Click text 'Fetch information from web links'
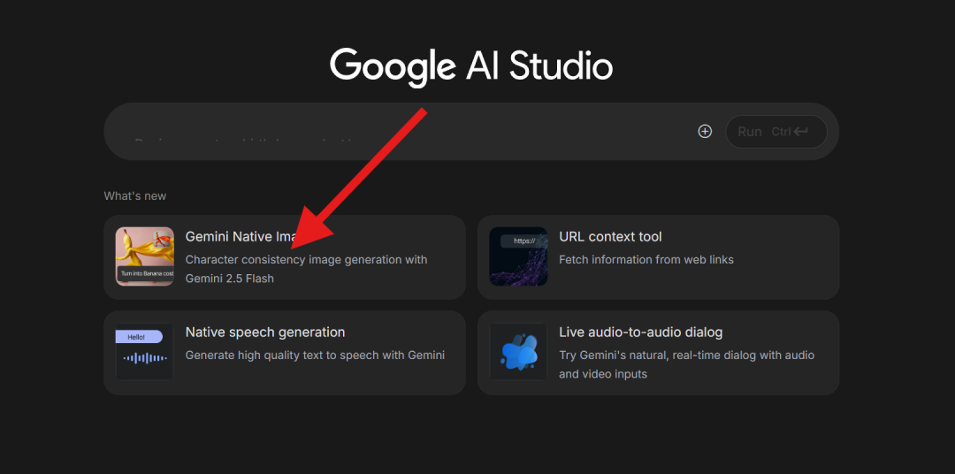 pos(646,259)
